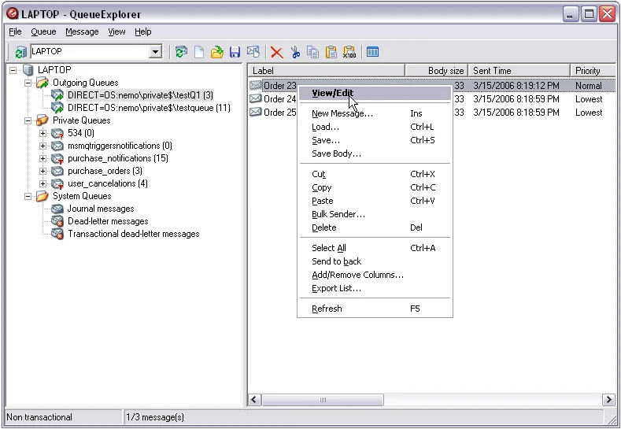Collapse the System Queues node
This screenshot has width=621, height=429.
pos(28,196)
